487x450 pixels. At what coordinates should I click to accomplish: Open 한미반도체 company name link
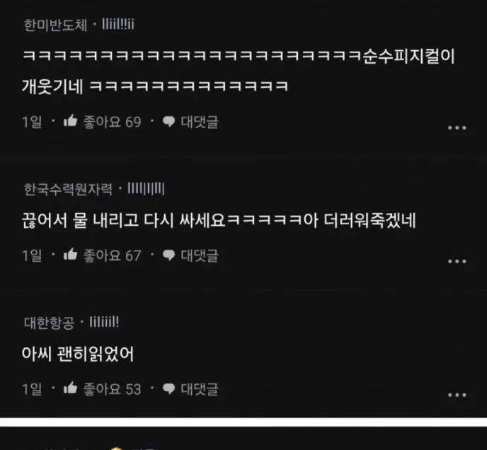tap(56, 25)
